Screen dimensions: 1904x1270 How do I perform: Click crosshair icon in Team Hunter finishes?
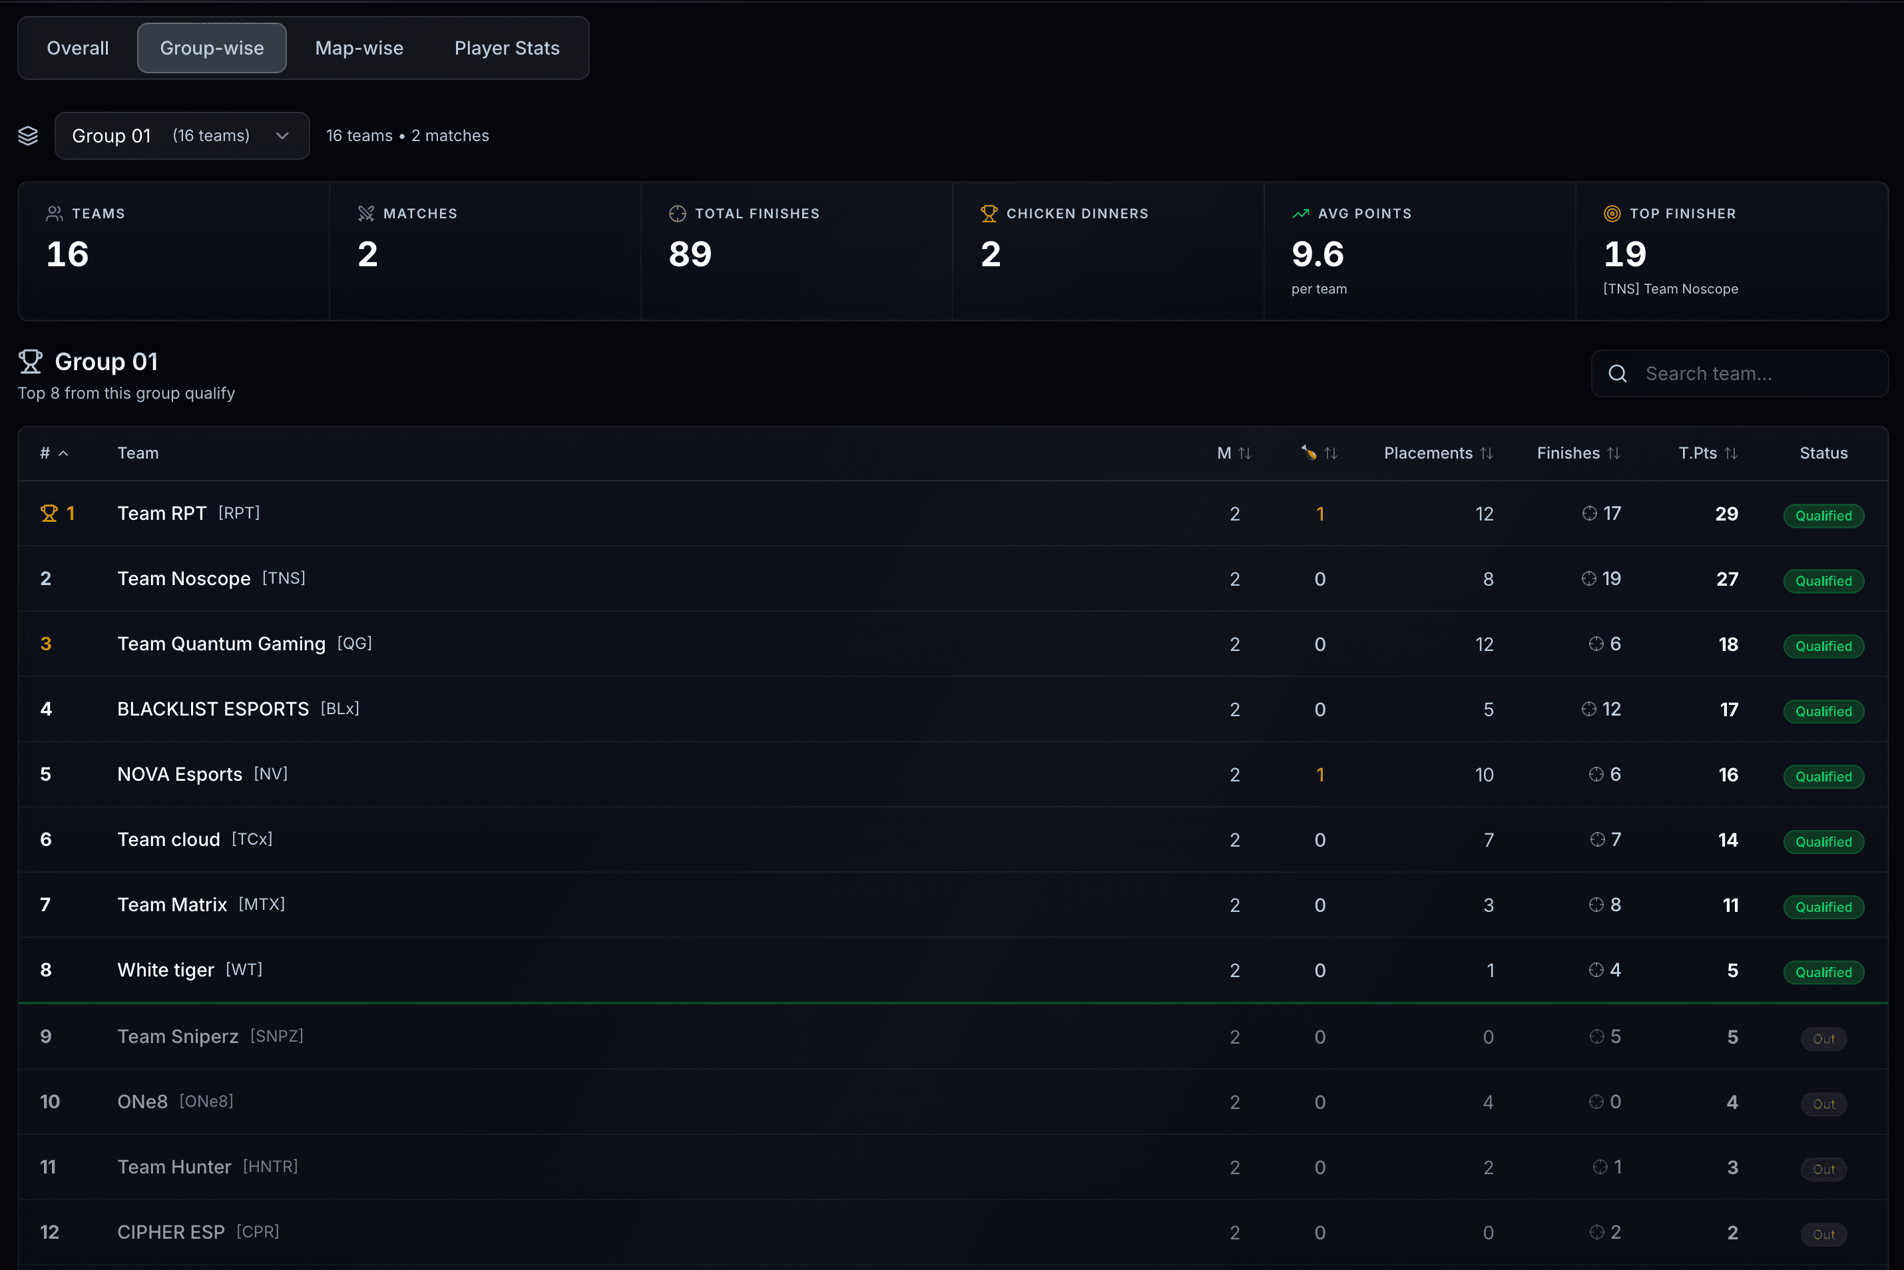[x=1600, y=1166]
